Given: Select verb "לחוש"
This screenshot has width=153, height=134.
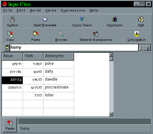Looking at the screenshot, I should (33, 72).
